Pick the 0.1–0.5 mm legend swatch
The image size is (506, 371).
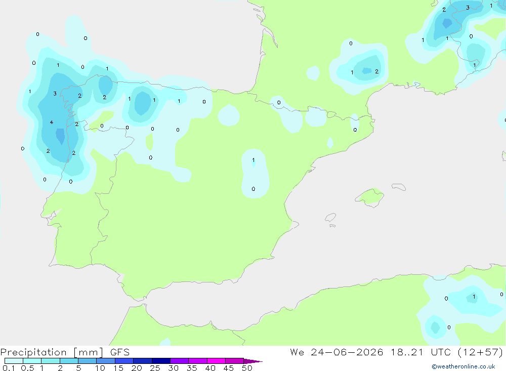pyautogui.click(x=14, y=361)
